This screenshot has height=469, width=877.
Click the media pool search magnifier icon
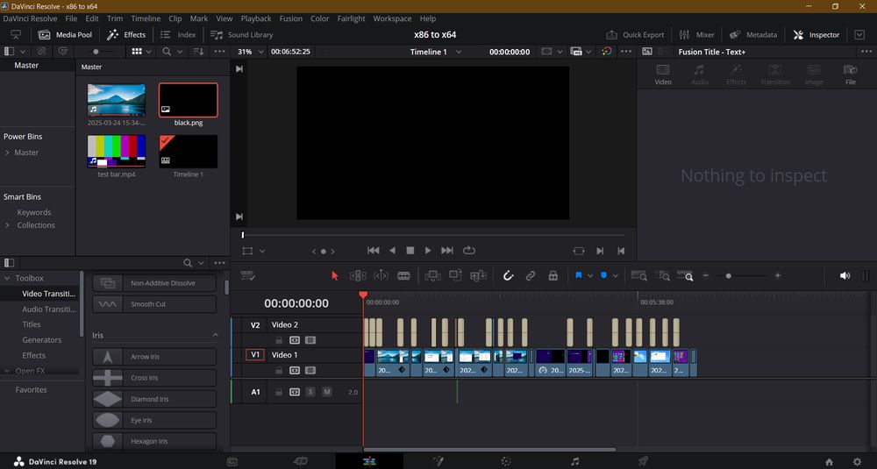[167, 52]
